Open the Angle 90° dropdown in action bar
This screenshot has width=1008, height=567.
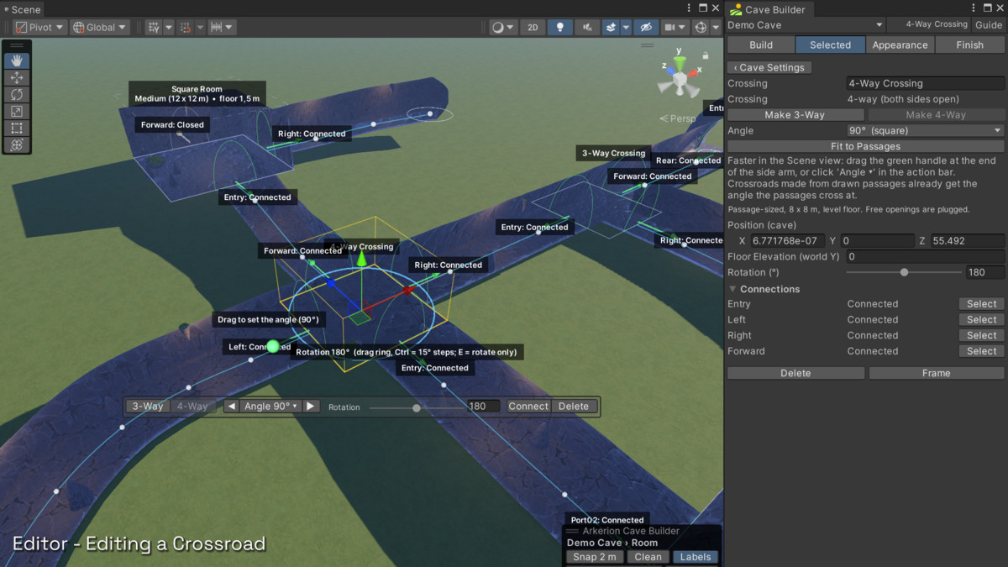270,406
